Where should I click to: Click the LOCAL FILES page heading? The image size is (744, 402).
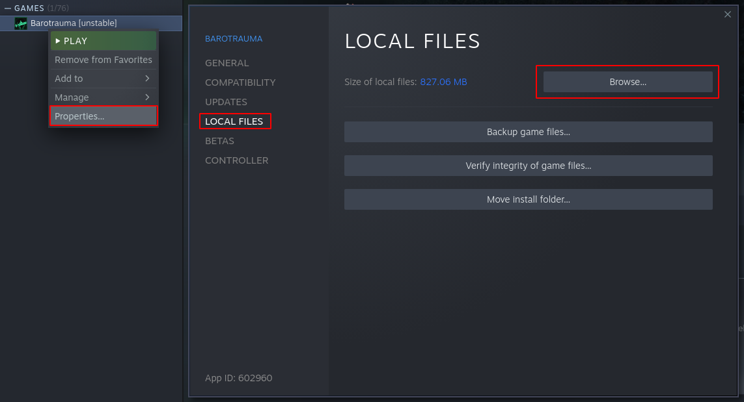(412, 41)
